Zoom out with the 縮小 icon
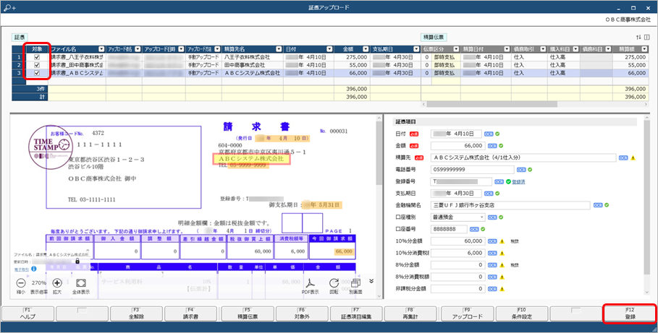The image size is (658, 333). tap(20, 283)
